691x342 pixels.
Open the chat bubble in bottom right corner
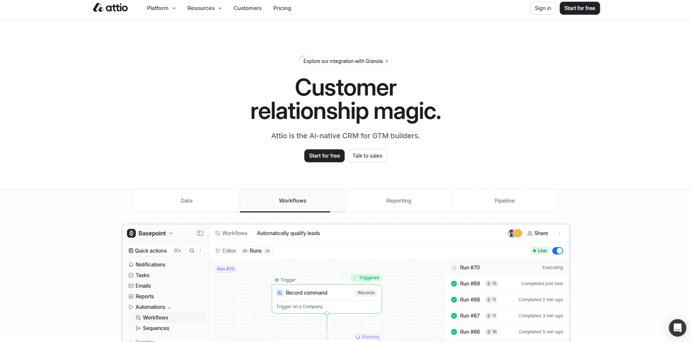pyautogui.click(x=678, y=328)
